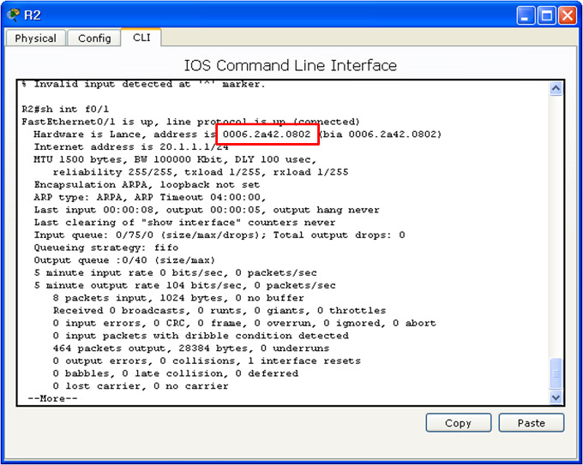Click '8 packets input, 1024 bytes' line

click(178, 298)
